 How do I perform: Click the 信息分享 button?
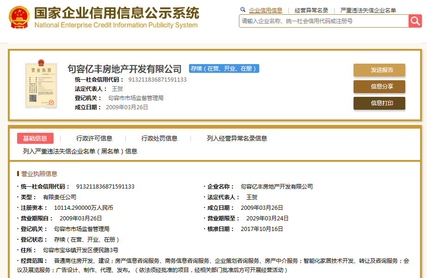click(x=379, y=86)
